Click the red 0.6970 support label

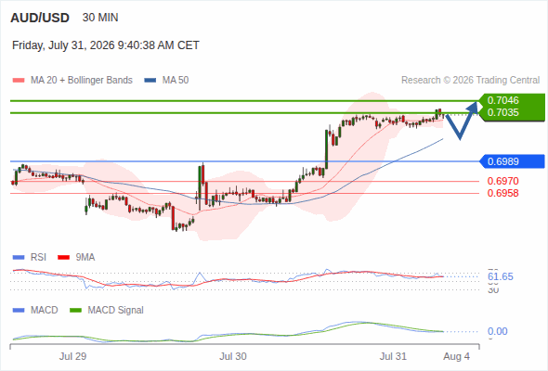(502, 181)
